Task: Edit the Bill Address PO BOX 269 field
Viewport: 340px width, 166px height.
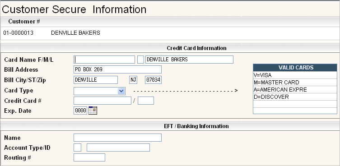Action: click(117, 69)
